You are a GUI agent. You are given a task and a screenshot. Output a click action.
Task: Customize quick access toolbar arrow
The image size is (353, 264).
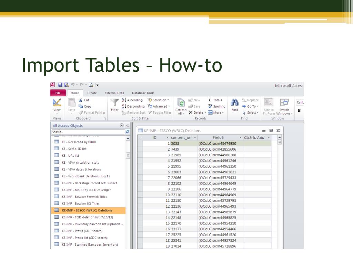coord(98,85)
